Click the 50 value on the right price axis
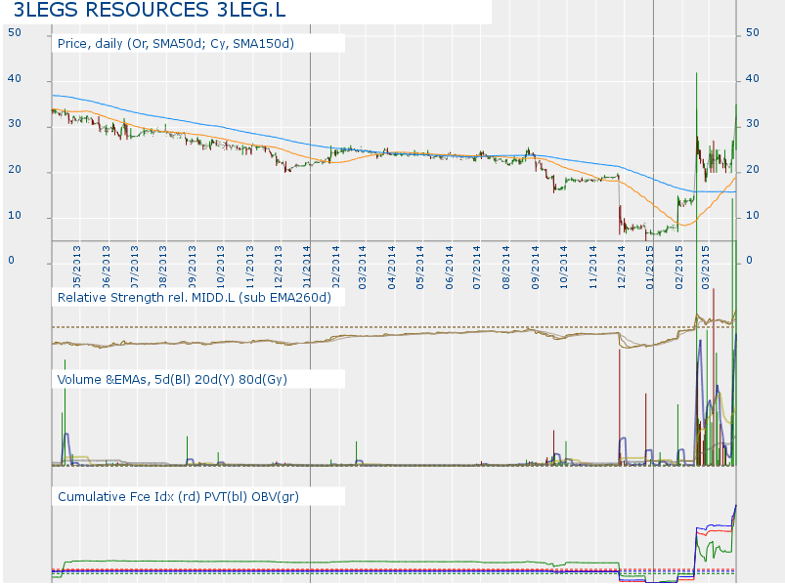The image size is (785, 585). coord(753,32)
